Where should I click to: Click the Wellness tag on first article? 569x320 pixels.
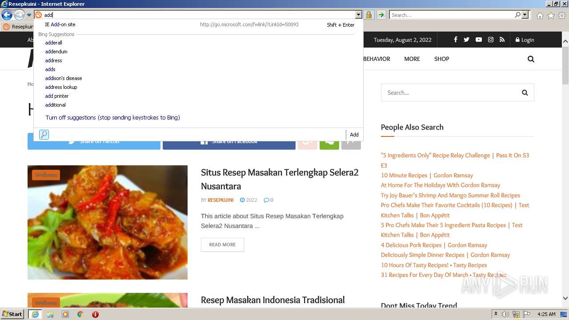(x=46, y=175)
